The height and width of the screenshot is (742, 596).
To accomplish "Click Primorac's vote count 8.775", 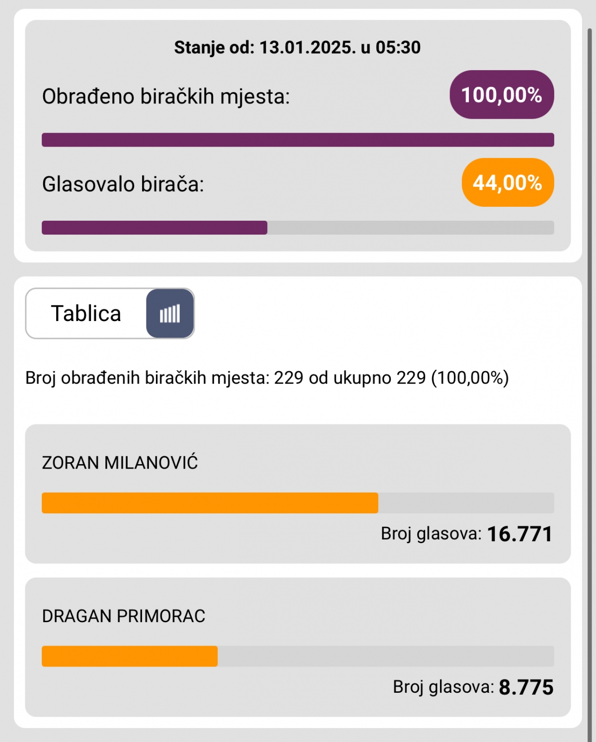I will pos(525,687).
